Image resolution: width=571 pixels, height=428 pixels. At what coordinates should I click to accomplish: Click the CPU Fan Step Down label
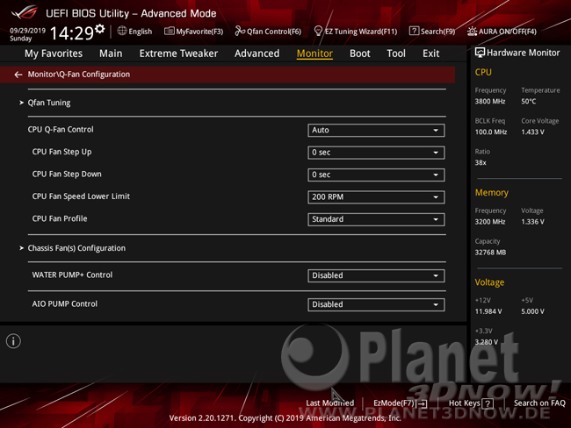tap(67, 175)
